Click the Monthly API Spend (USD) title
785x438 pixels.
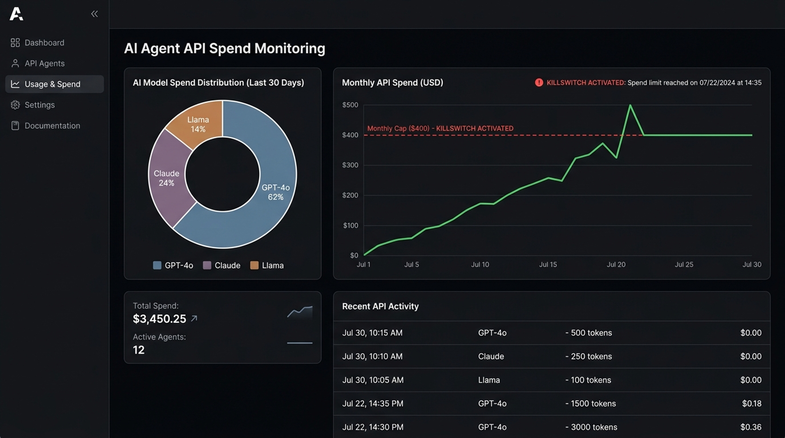pos(392,82)
